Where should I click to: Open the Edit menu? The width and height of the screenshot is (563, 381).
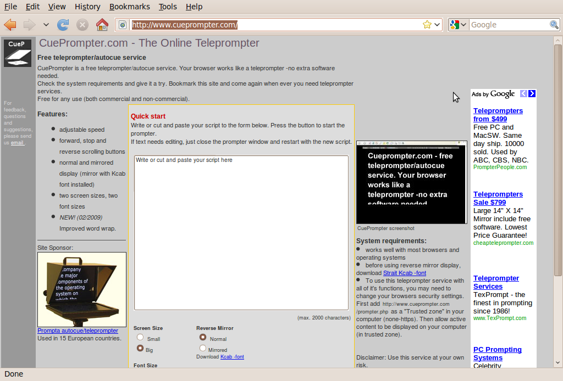click(x=32, y=7)
